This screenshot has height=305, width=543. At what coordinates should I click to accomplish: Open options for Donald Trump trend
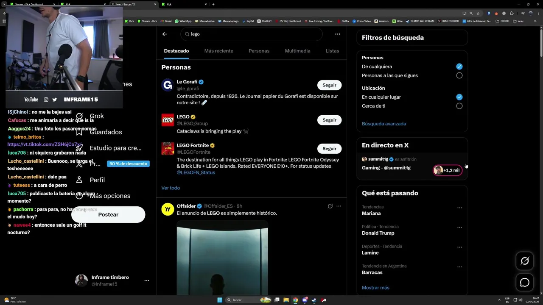[x=459, y=227]
